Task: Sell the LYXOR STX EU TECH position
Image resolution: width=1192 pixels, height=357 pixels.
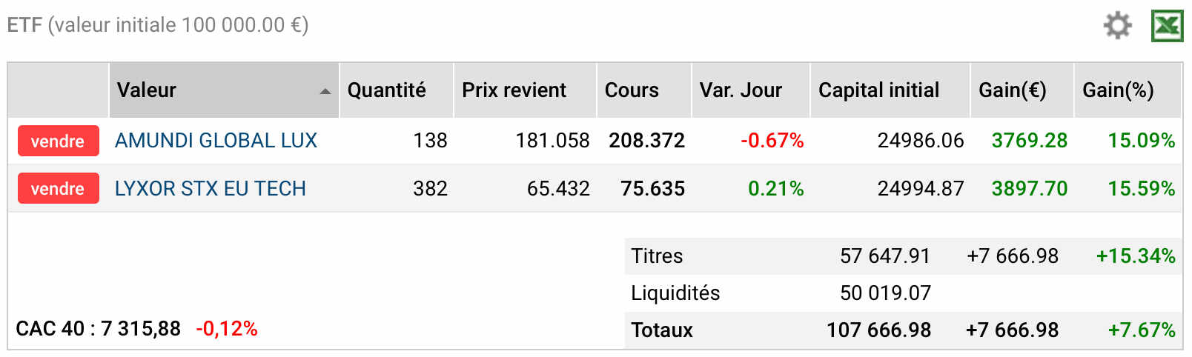Action: [x=58, y=188]
